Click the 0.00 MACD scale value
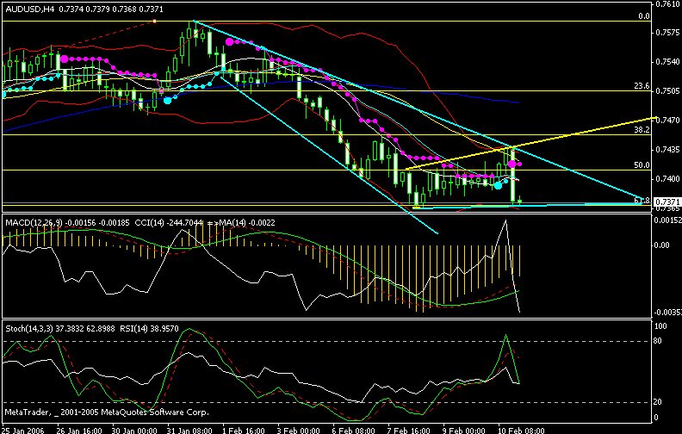Viewport: 682px width, 434px height. click(x=662, y=245)
